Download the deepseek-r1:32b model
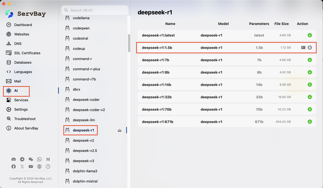This screenshot has width=323, height=188. [310, 97]
